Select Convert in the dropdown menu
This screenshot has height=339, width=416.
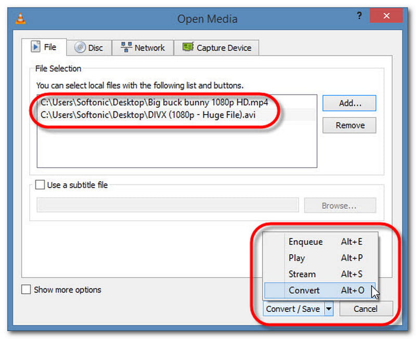[x=304, y=290]
